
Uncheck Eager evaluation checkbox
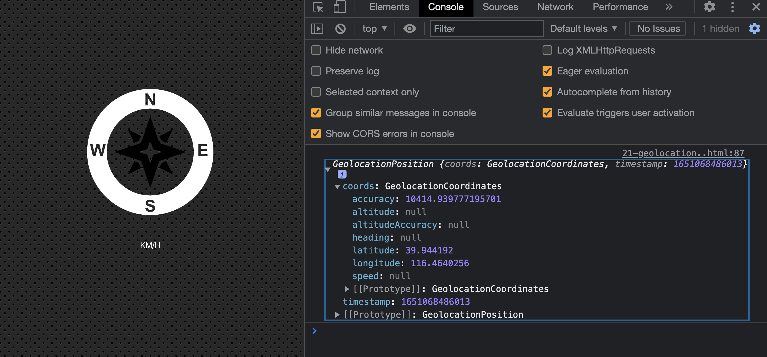click(x=547, y=71)
